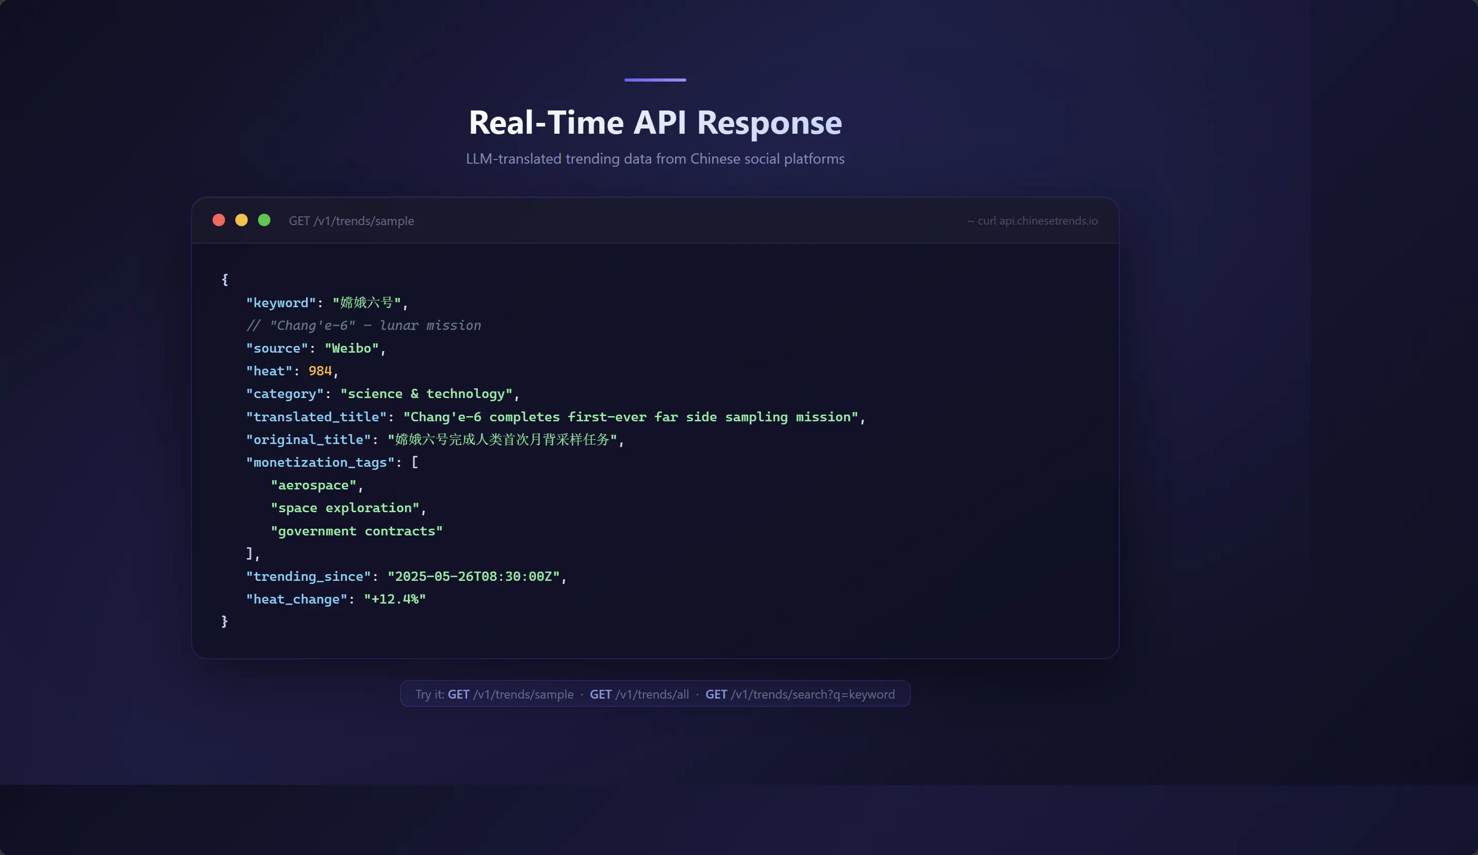The height and width of the screenshot is (855, 1478).
Task: Select the "translated_title" JSON key
Action: point(316,417)
